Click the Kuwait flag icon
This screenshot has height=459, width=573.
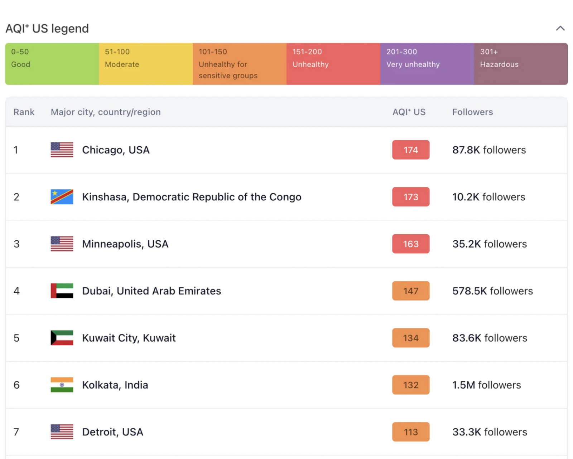61,338
